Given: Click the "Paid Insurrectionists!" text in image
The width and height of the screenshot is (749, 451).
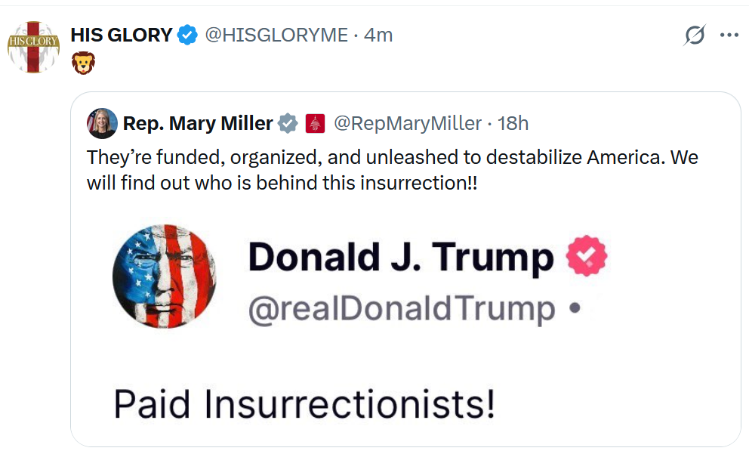Looking at the screenshot, I should [304, 404].
